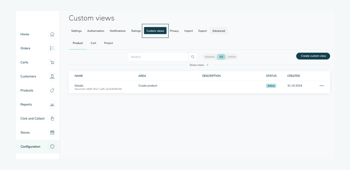
Task: Open the Advanced tab
Action: [x=219, y=31]
